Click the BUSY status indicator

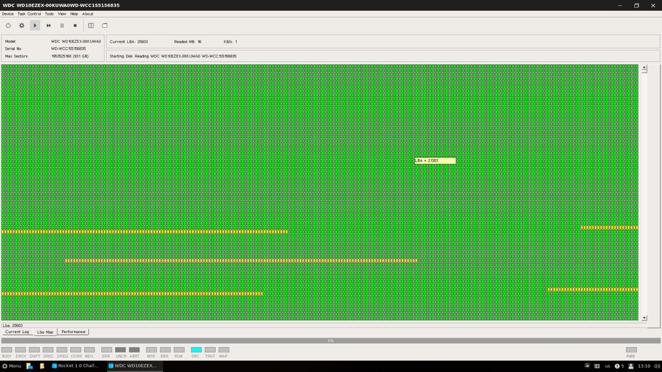coord(7,350)
